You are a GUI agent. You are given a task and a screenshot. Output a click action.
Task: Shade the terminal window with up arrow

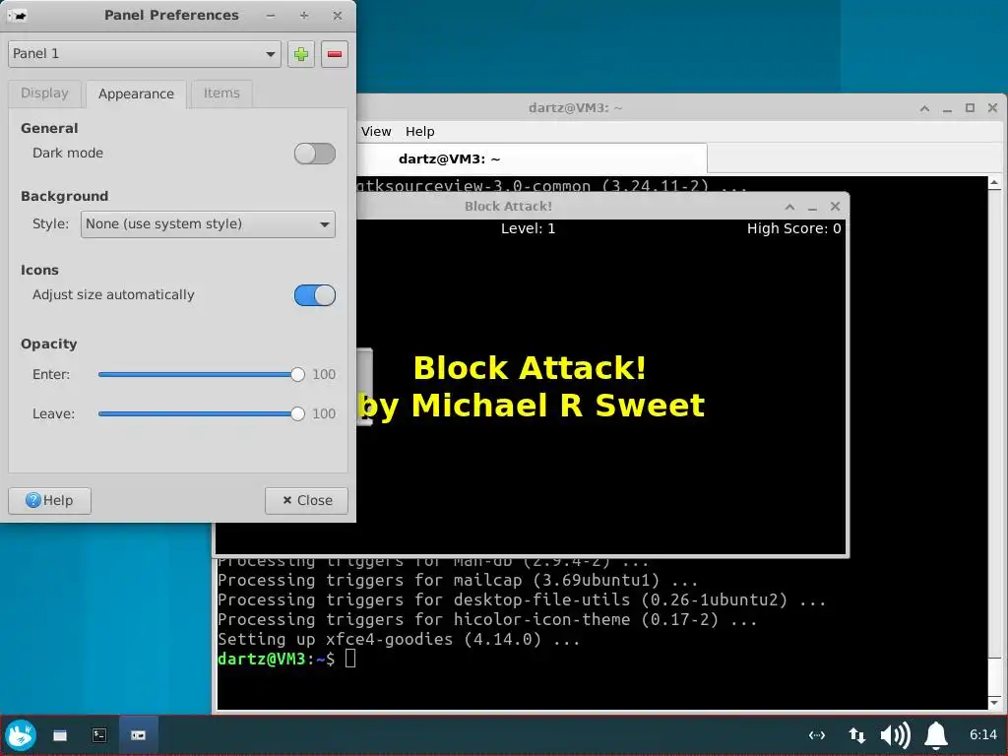[924, 108]
